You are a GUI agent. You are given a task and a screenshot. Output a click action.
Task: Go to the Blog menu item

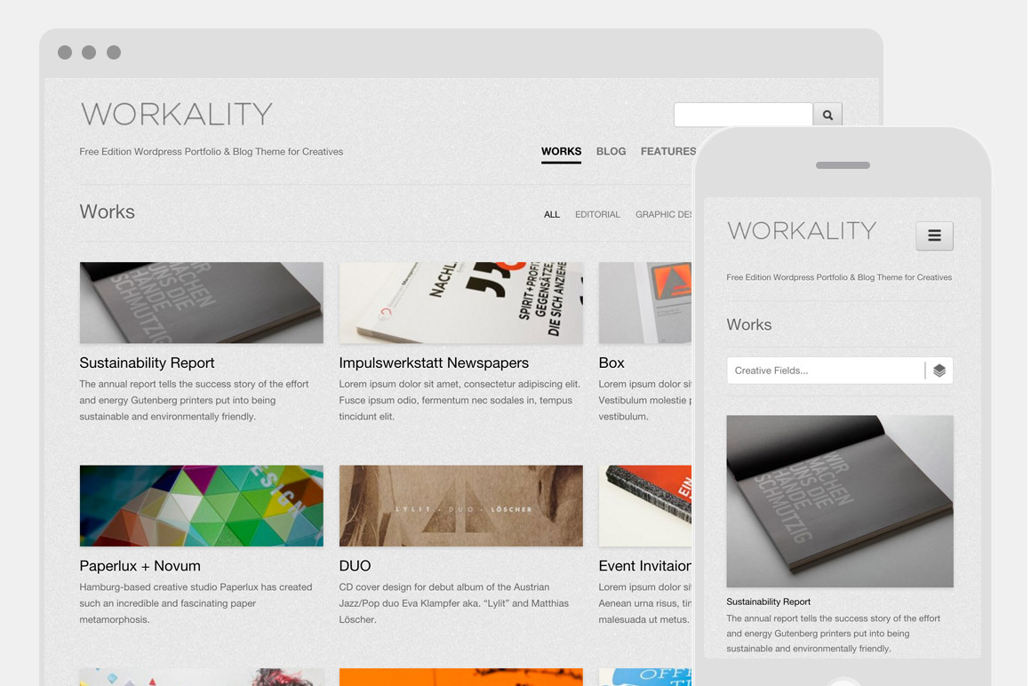point(611,151)
